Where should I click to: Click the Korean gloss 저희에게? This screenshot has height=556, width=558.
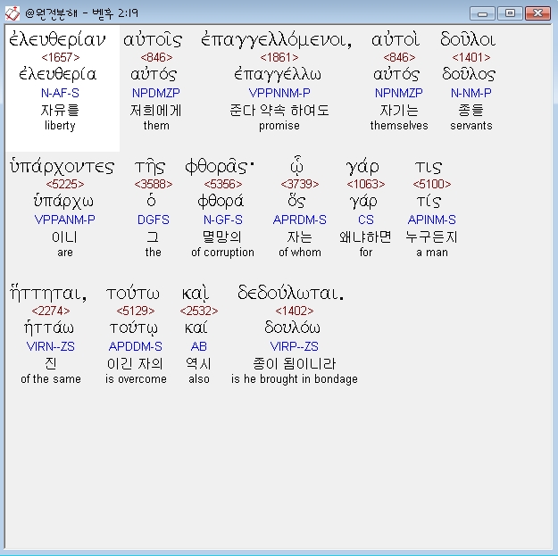[156, 110]
